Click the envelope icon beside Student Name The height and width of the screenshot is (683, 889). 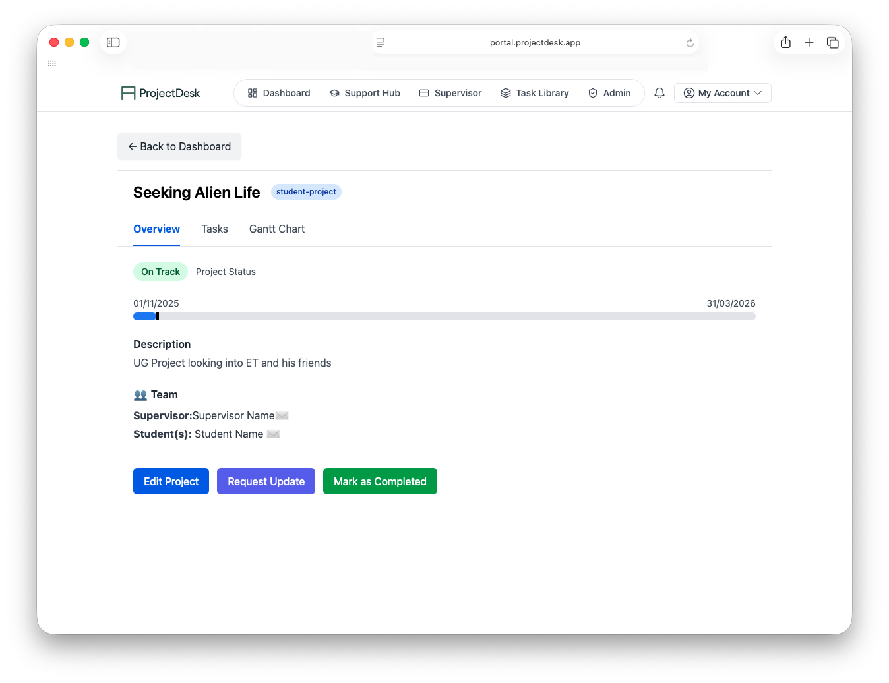tap(274, 434)
